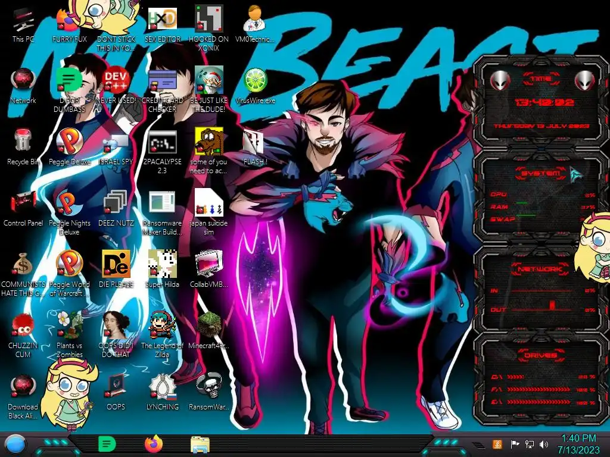Launch Peggle World of Warcraft
The height and width of the screenshot is (457, 610).
[69, 274]
